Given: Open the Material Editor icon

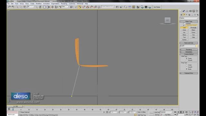Looking at the screenshot, I should (x=138, y=7).
